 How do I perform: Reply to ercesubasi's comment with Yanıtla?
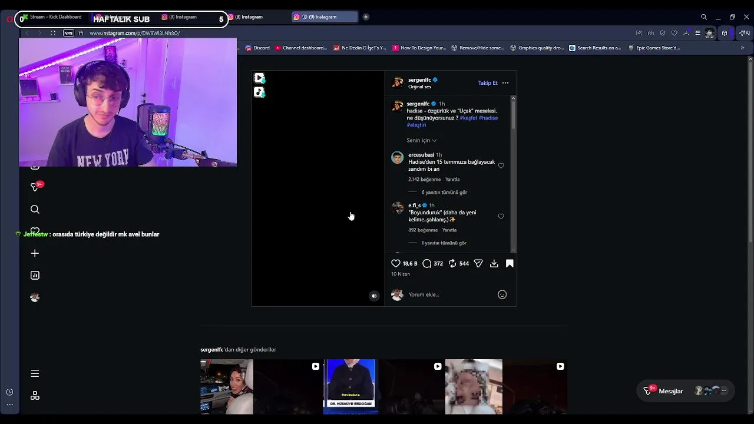click(452, 180)
